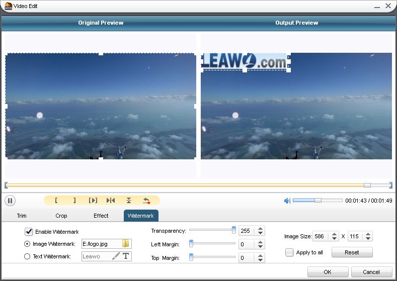Click the playback timeline position handle
This screenshot has height=281, width=397.
click(x=367, y=185)
